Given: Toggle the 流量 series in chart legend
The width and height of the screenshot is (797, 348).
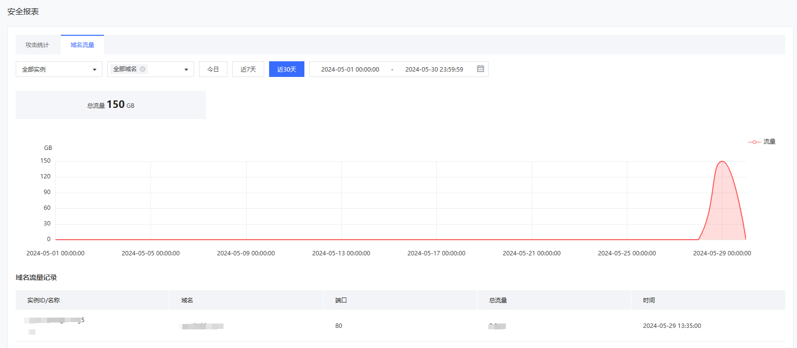Looking at the screenshot, I should point(762,142).
